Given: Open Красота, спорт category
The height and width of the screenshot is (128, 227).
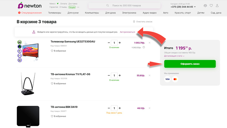Looking at the screenshot, I should [183, 13].
